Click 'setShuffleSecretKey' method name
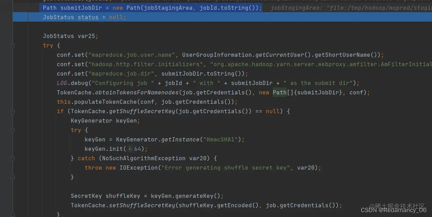The image size is (432, 217). pos(142,206)
